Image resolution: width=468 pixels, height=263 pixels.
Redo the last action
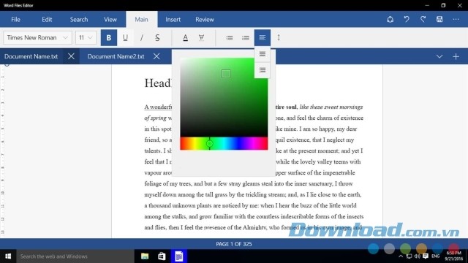[x=423, y=20]
